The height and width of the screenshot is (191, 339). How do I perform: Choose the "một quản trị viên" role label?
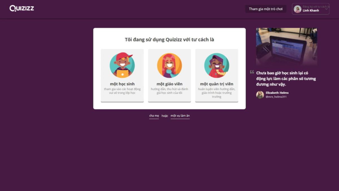tap(217, 84)
